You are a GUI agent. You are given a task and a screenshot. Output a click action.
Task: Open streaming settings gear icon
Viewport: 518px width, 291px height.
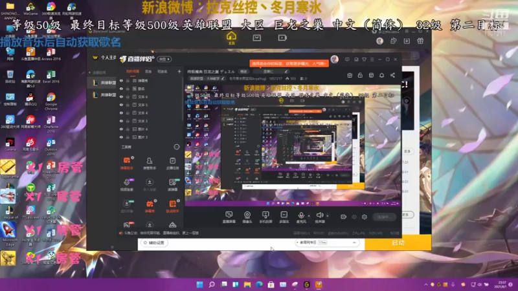click(x=365, y=217)
